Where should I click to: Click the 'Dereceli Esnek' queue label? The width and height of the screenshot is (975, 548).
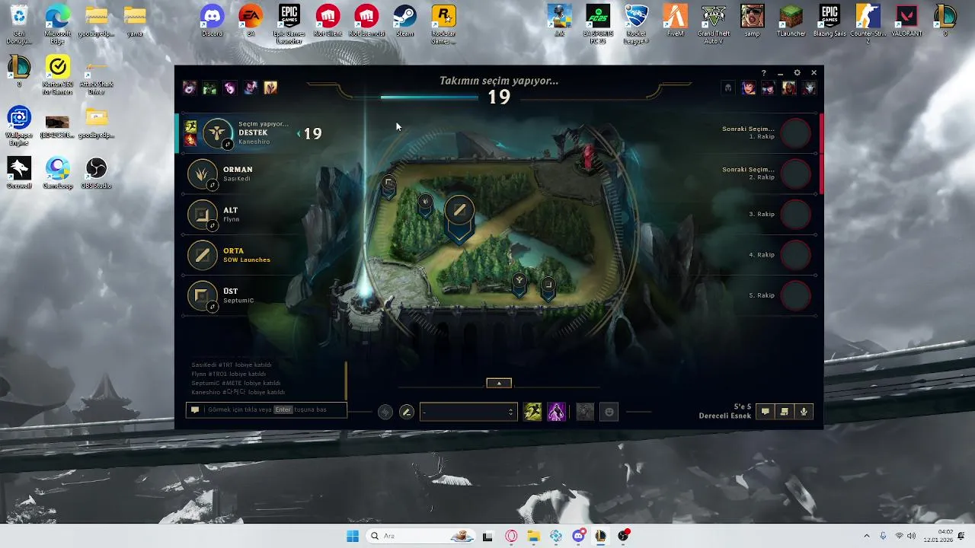click(725, 416)
